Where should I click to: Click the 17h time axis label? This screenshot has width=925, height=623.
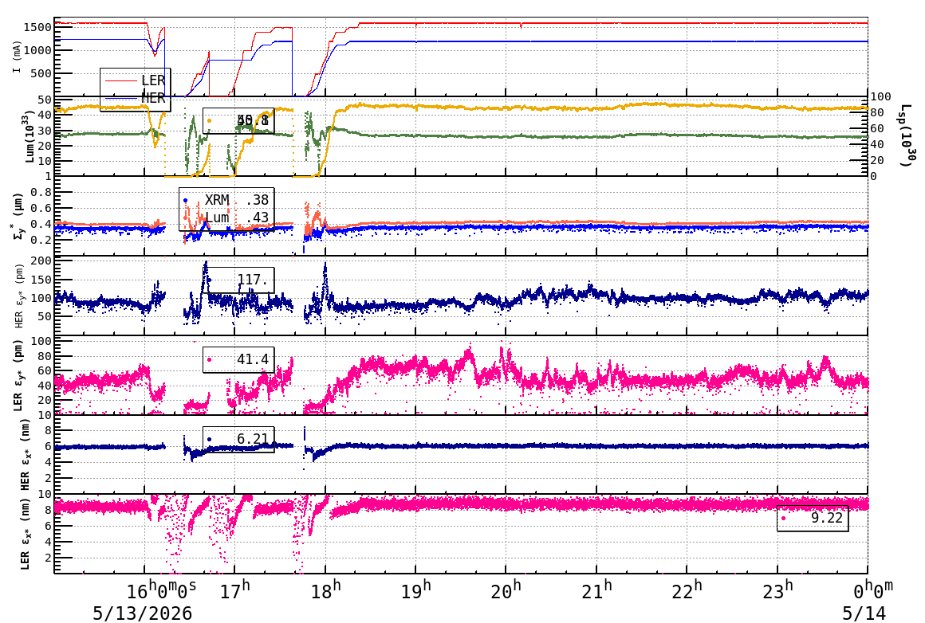pos(234,591)
